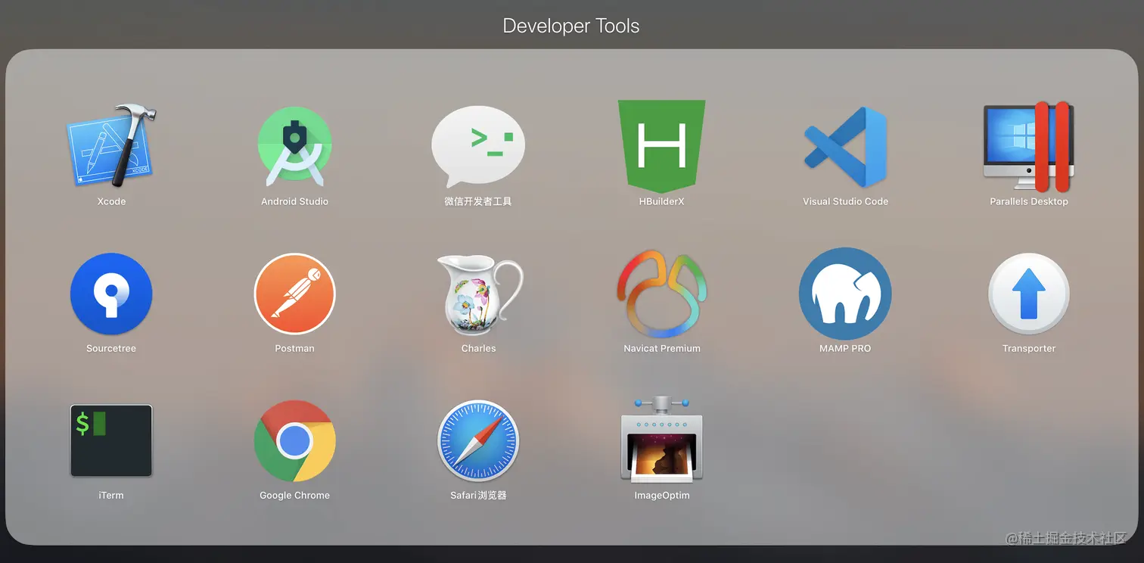Open the Charles pitcher icon
Viewport: 1144px width, 563px height.
pyautogui.click(x=479, y=294)
